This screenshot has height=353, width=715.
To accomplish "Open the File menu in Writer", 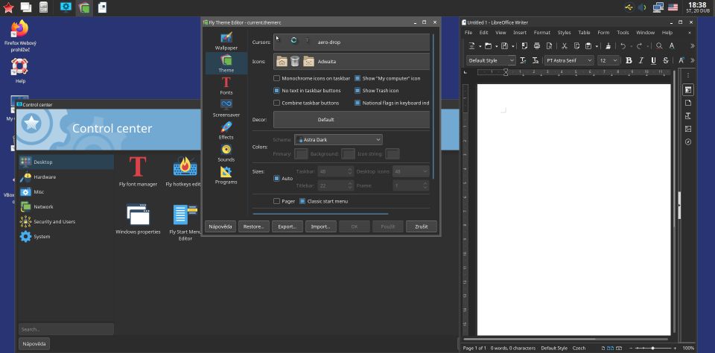I will [x=468, y=33].
